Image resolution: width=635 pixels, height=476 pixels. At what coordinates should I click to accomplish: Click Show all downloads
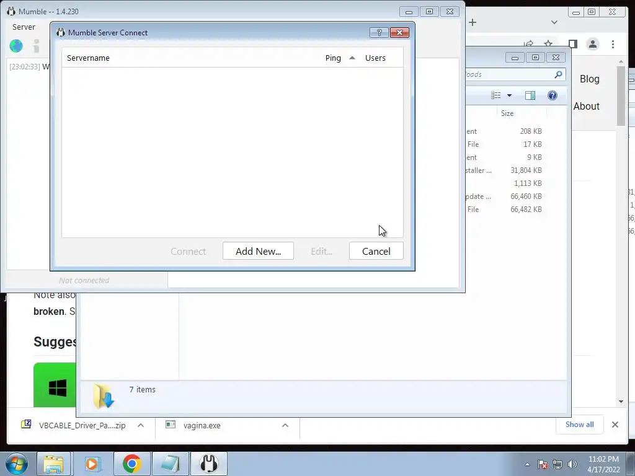[x=580, y=424]
